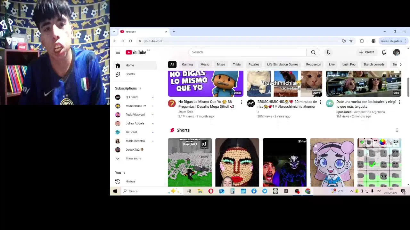Close the YouTube tab

[166, 32]
